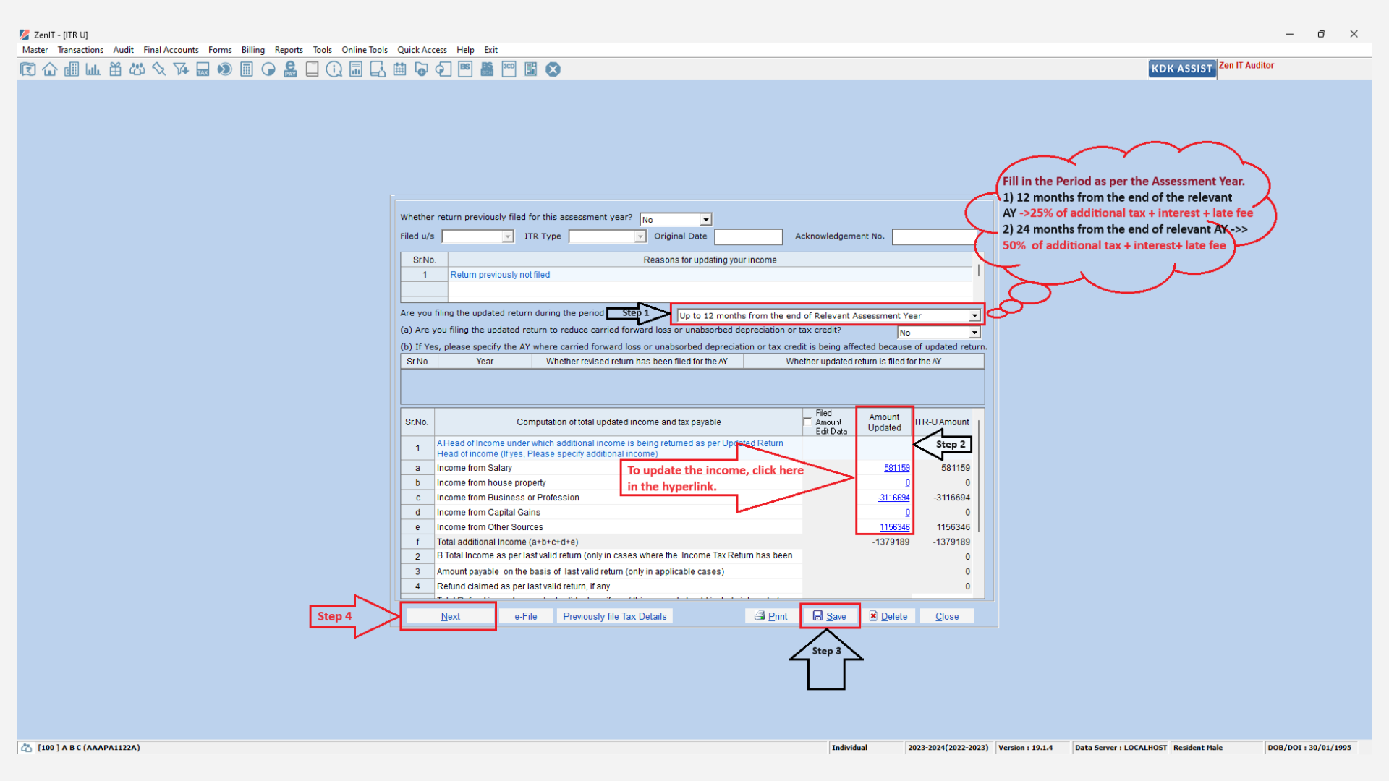This screenshot has height=781, width=1389.
Task: Click the 581159 salary amount hyperlink
Action: 896,469
